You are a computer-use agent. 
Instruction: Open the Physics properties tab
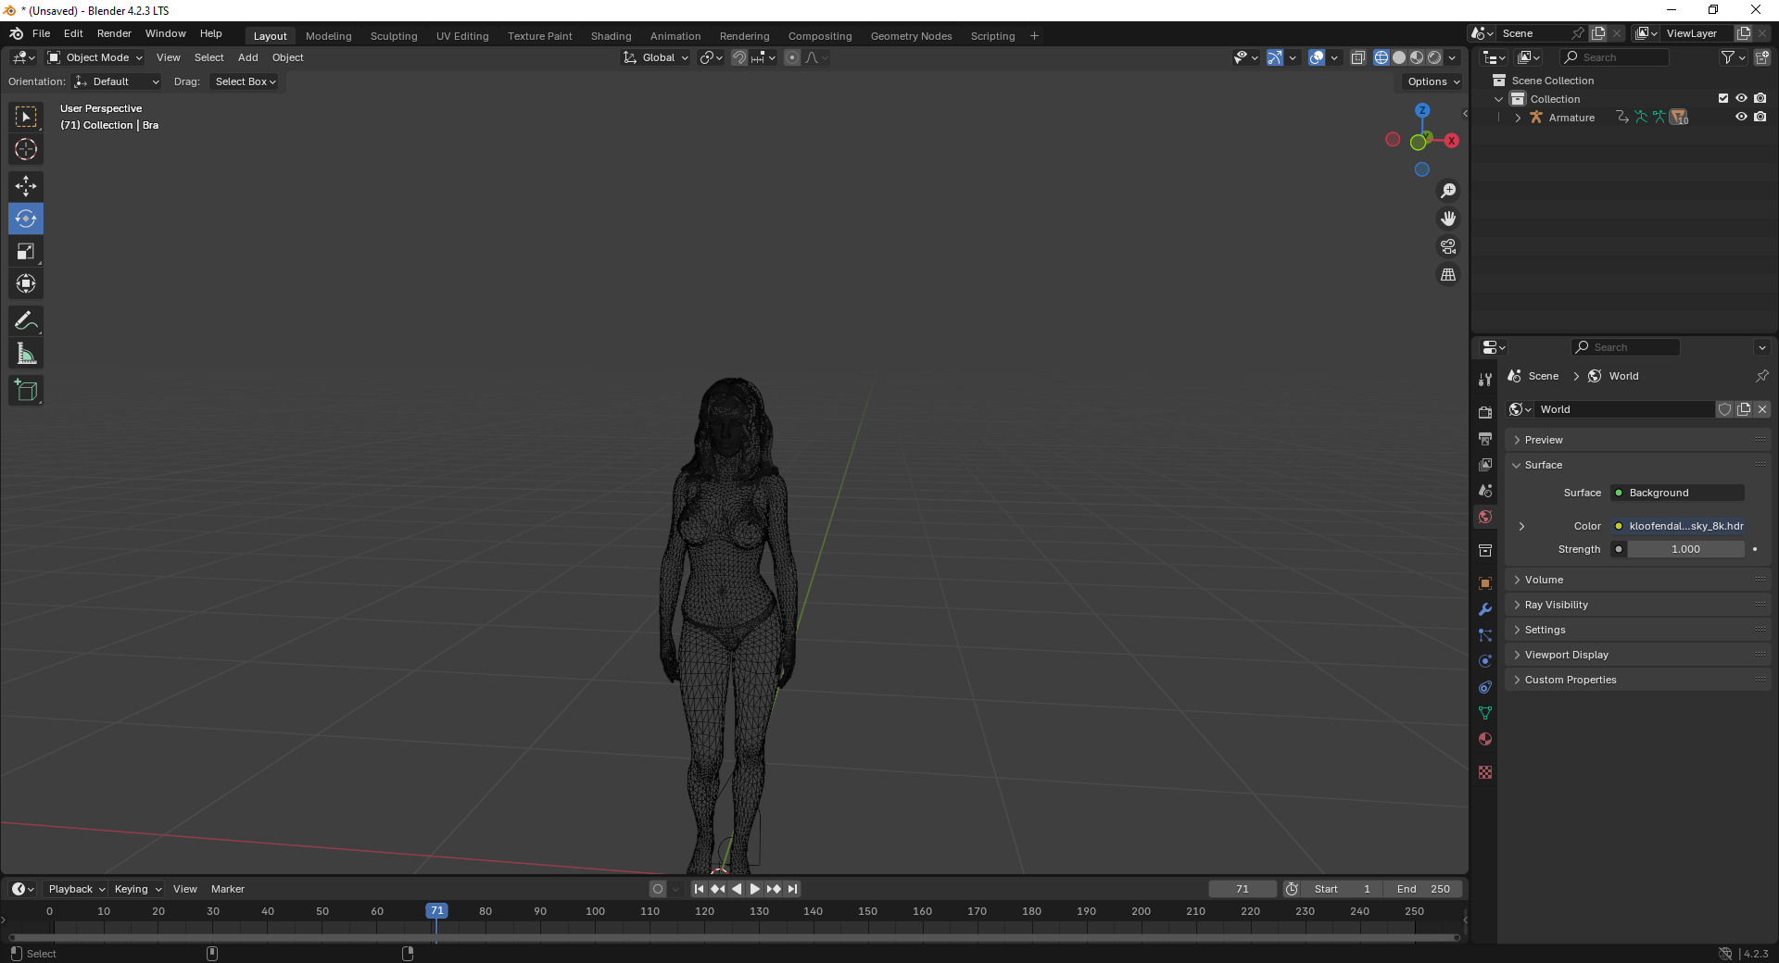(1485, 661)
